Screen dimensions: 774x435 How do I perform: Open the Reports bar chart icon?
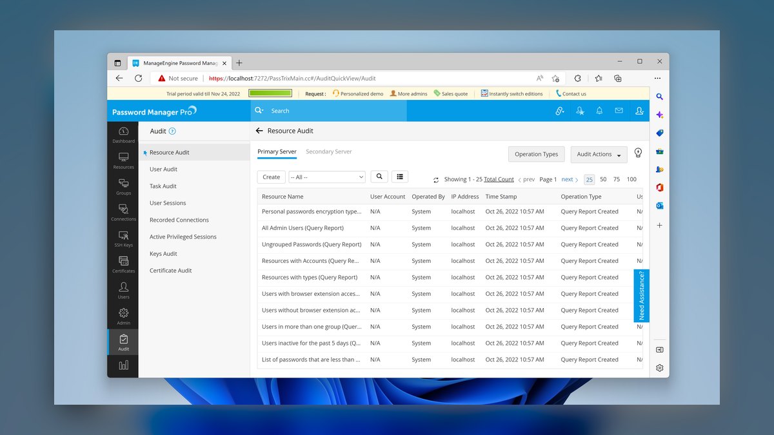point(123,365)
